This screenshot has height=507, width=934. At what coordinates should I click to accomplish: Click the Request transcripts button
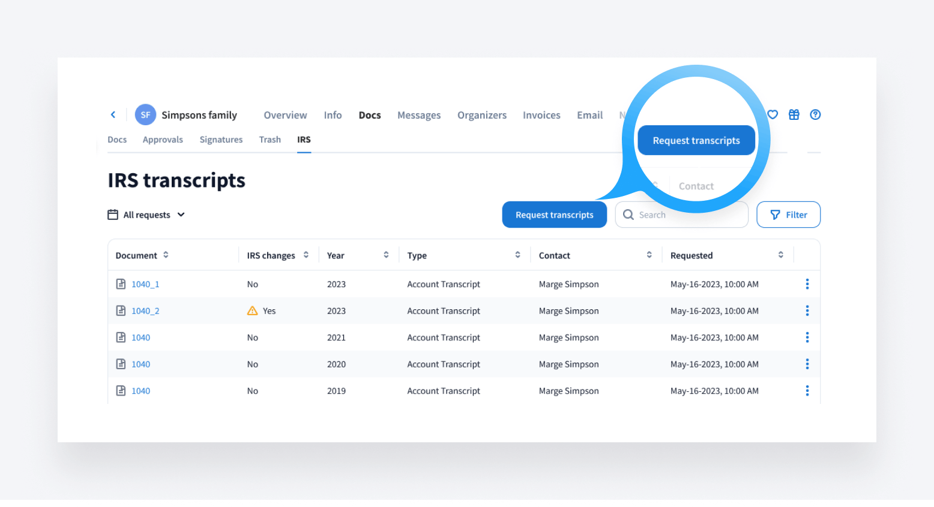pyautogui.click(x=554, y=215)
